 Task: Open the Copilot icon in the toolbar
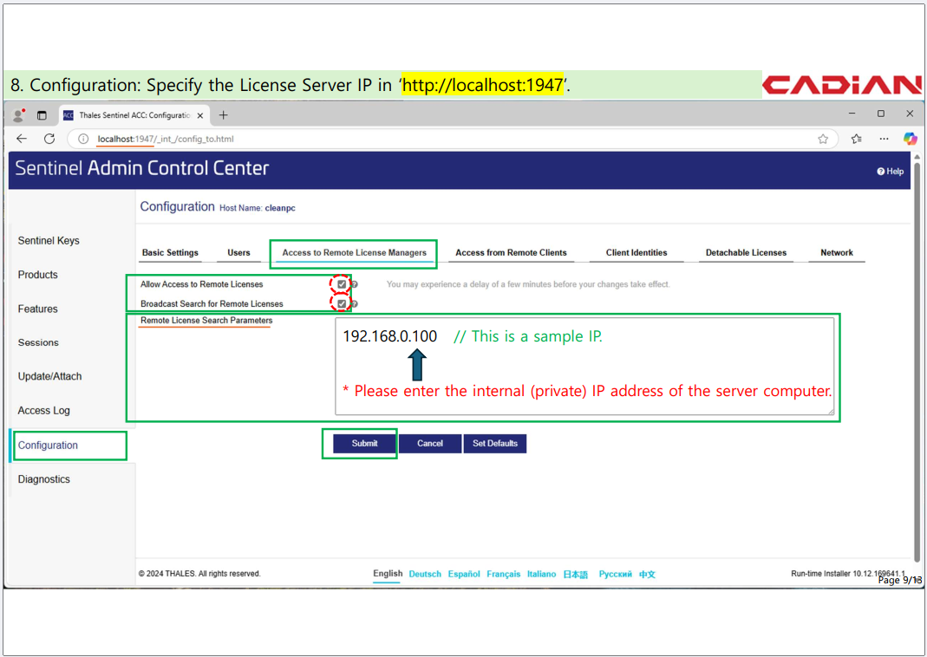tap(910, 139)
